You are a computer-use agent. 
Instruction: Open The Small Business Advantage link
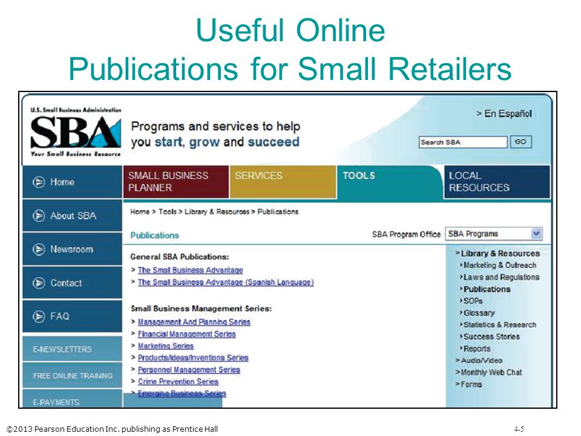click(x=190, y=270)
